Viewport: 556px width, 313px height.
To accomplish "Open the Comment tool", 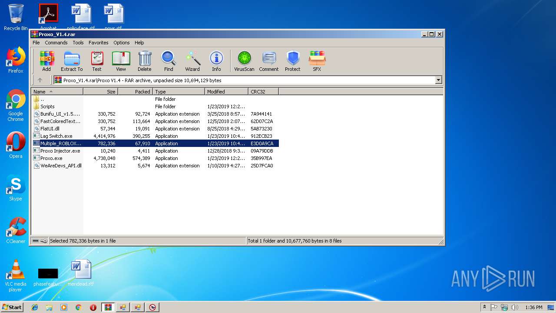I will 269,61.
